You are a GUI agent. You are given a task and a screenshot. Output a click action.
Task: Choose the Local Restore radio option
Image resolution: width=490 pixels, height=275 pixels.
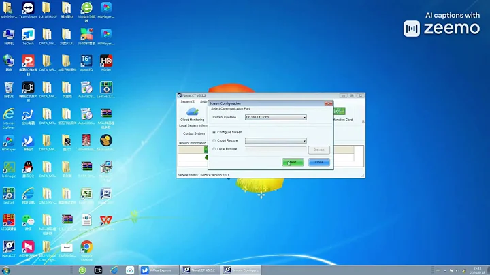214,149
